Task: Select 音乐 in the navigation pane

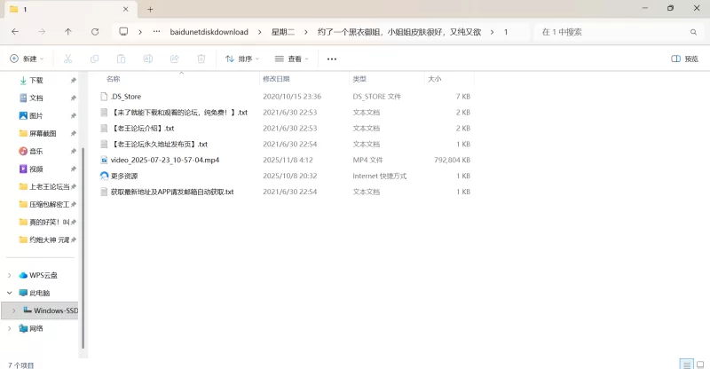Action: click(36, 151)
